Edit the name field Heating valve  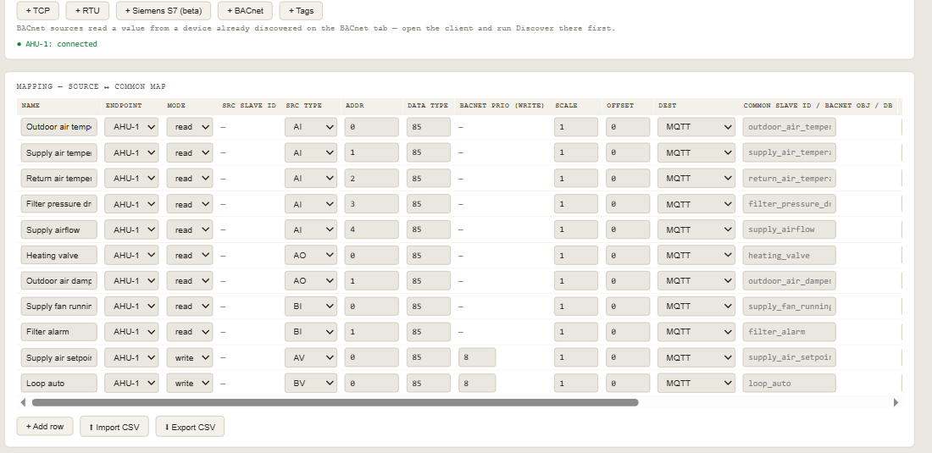(x=58, y=256)
